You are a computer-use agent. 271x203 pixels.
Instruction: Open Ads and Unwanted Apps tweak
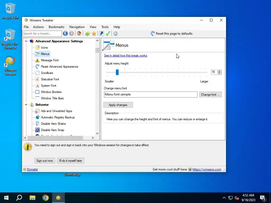pos(57,111)
